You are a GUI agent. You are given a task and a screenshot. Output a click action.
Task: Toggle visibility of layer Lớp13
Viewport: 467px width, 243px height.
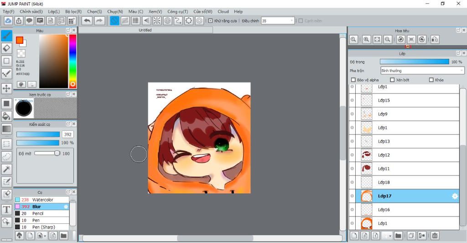(352, 141)
